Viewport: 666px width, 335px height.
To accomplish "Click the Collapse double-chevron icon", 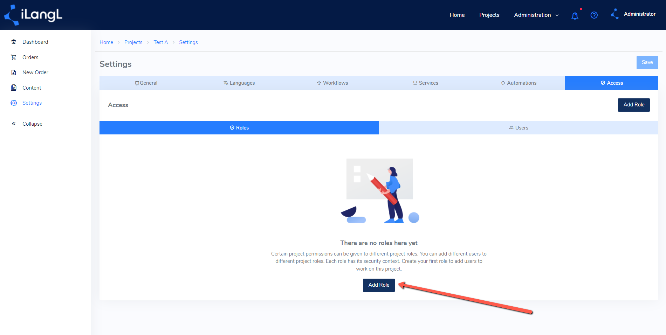I will coord(14,124).
